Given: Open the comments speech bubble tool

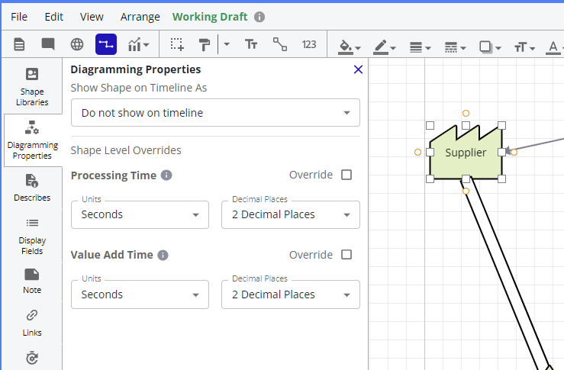Looking at the screenshot, I should (48, 44).
